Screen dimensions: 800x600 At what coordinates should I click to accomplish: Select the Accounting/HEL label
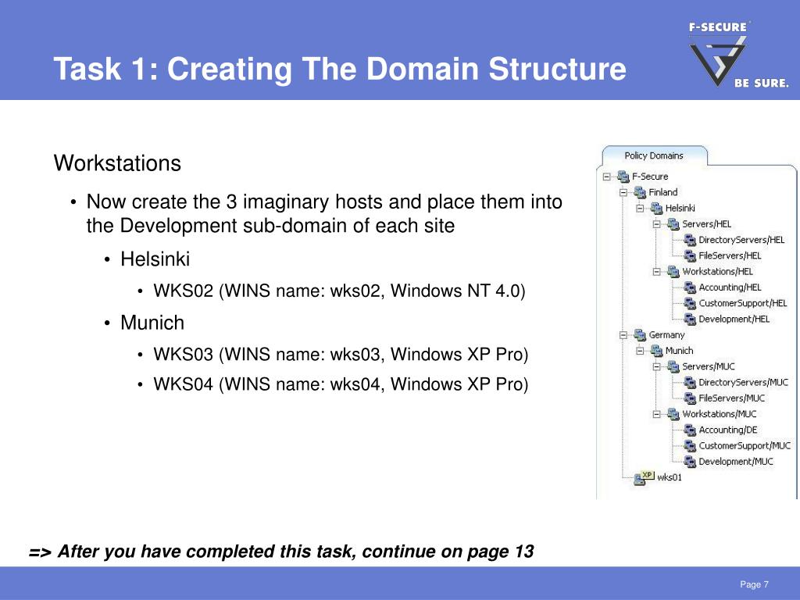coord(730,287)
